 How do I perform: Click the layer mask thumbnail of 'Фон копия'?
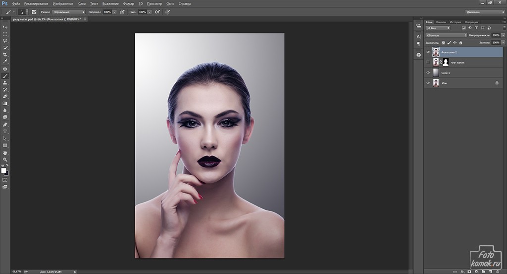445,62
